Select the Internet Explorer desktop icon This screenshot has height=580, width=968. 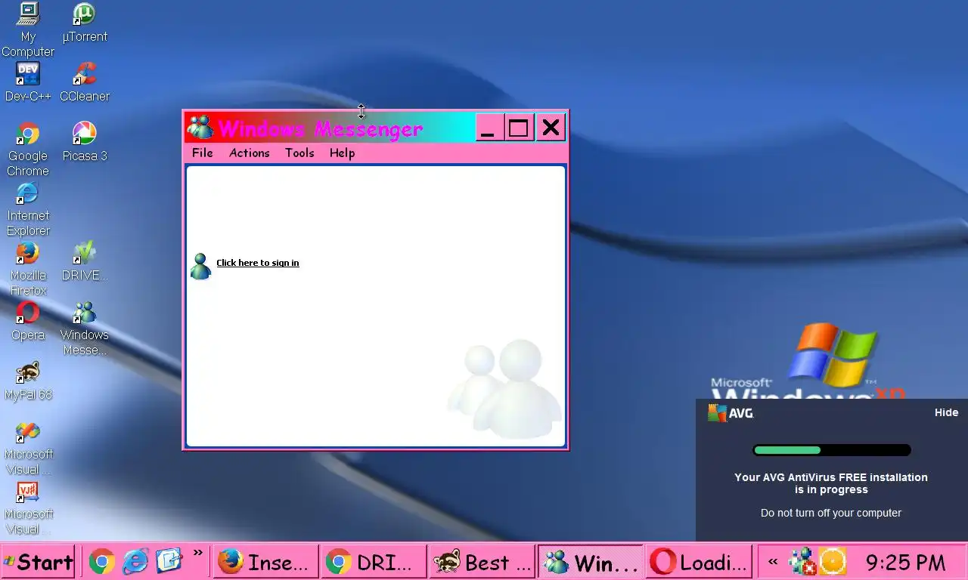(28, 209)
